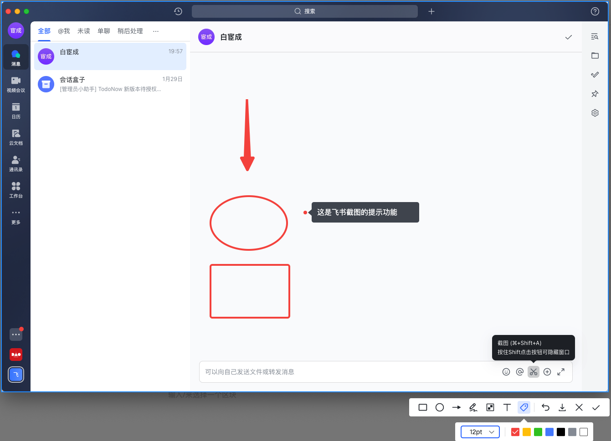611x441 pixels.
Task: Switch to the 稍后处理 tab
Action: click(x=130, y=31)
